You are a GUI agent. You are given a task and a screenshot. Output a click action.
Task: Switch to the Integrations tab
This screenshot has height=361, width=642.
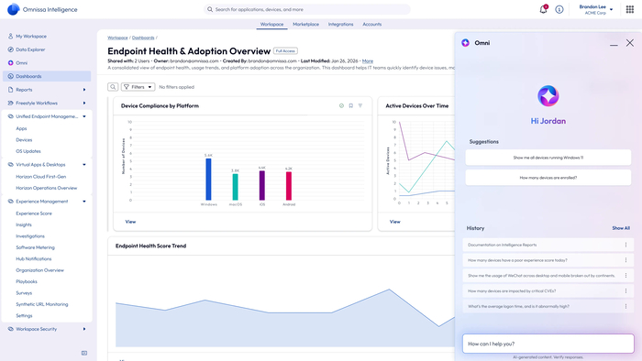[340, 24]
